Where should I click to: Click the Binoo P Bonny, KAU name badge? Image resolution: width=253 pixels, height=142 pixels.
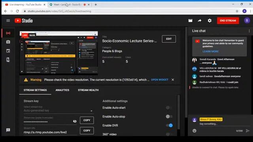(x=211, y=119)
